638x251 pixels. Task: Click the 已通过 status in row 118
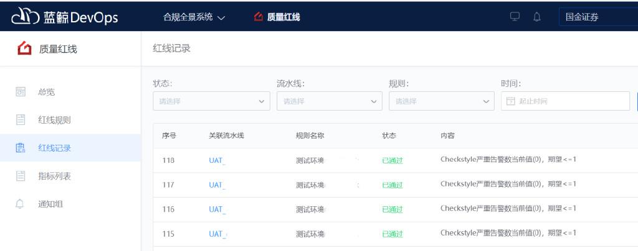393,160
